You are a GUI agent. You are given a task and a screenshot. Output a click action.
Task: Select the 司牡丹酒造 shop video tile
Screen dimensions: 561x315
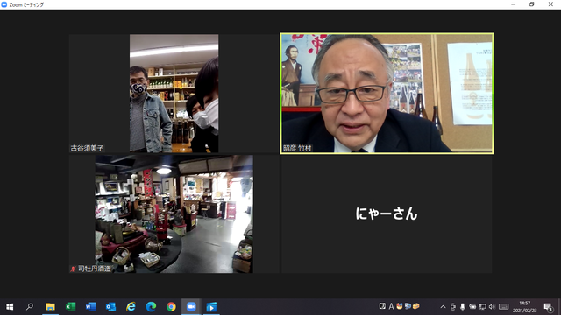coord(174,213)
